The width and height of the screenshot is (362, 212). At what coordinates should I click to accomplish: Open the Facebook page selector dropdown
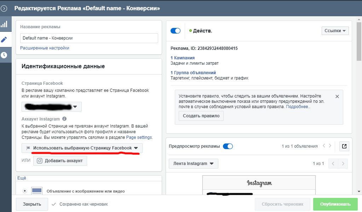(x=51, y=107)
